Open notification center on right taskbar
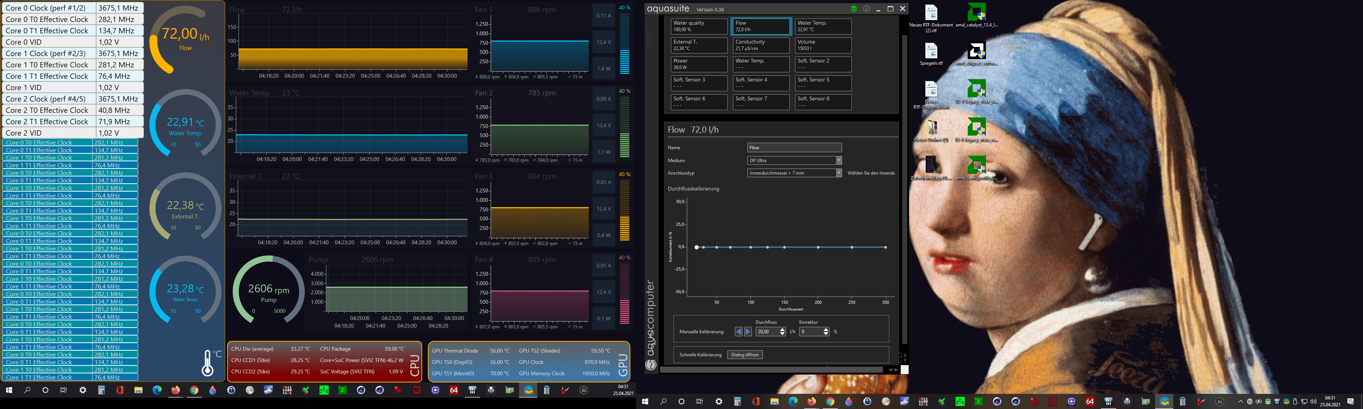 (1350, 401)
